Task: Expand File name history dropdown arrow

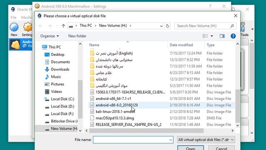Action: coord(170,140)
